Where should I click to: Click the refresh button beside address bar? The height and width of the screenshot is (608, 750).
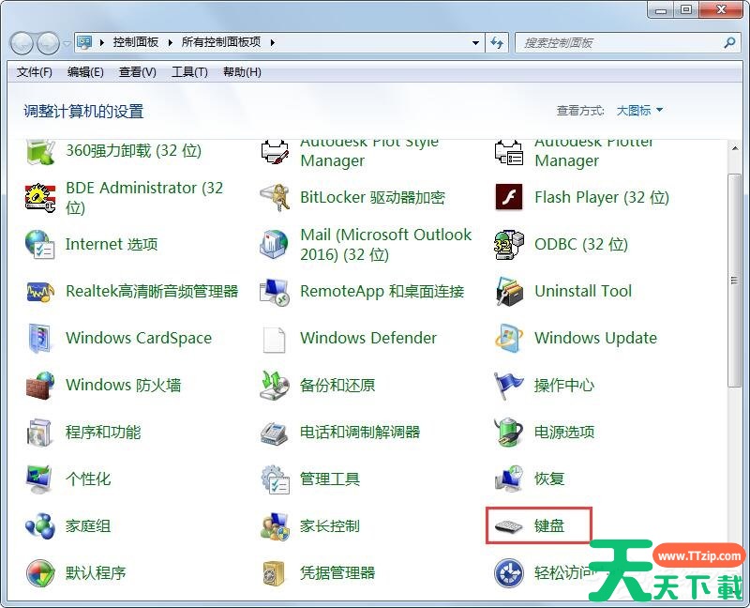point(497,42)
